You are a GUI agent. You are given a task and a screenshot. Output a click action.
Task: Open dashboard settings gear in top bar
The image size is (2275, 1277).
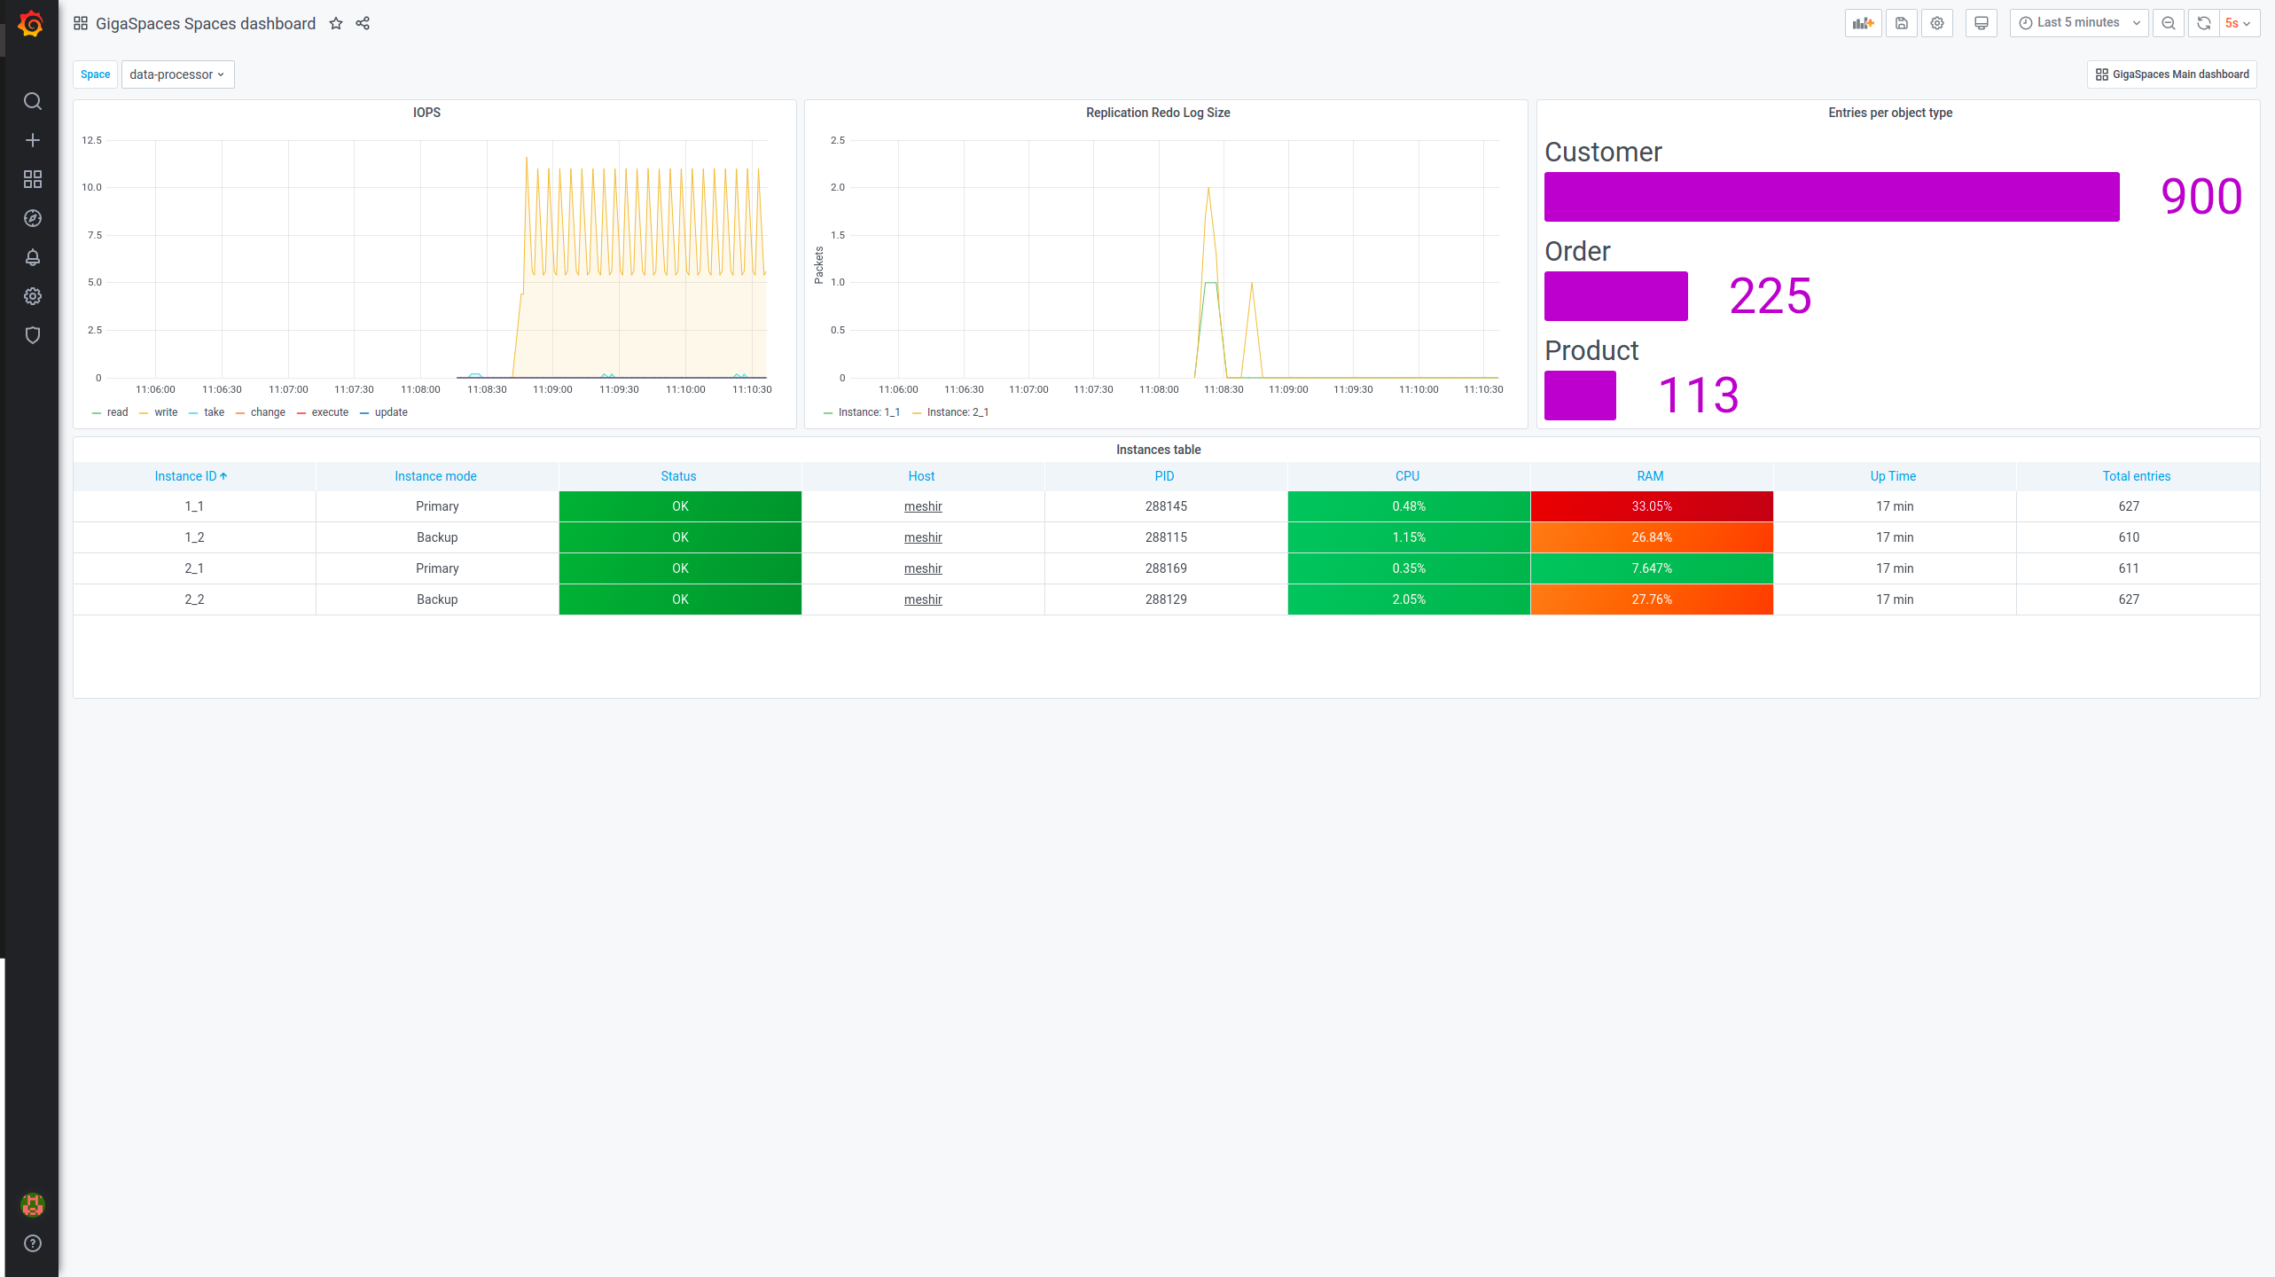click(1937, 23)
